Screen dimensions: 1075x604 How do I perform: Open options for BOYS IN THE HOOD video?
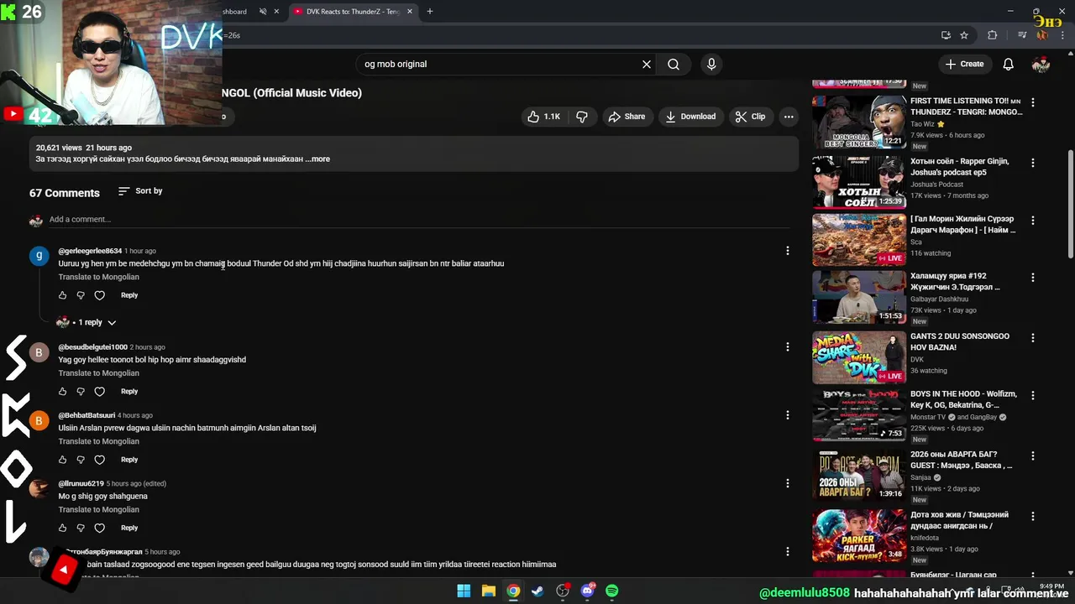[1033, 395]
